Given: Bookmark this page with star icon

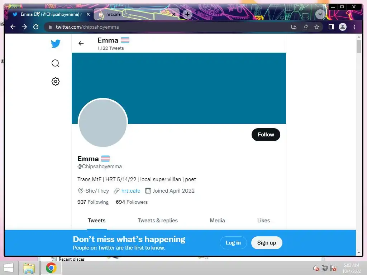Looking at the screenshot, I should point(317,27).
